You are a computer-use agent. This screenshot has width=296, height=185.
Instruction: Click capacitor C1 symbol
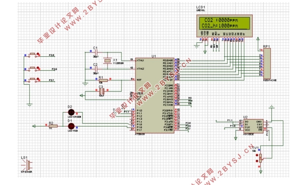coord(96,53)
